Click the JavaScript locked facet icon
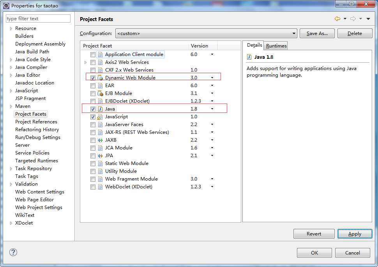Image resolution: width=378 pixels, height=267 pixels. click(100, 117)
